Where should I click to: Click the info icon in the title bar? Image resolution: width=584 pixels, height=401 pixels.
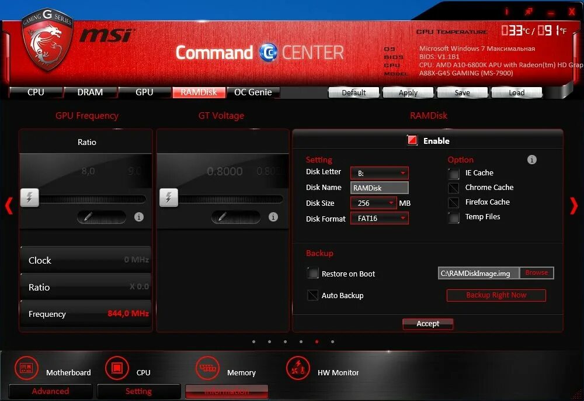coord(506,12)
